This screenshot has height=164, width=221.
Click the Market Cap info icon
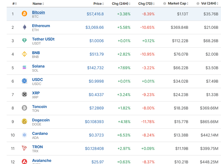point(165,4)
